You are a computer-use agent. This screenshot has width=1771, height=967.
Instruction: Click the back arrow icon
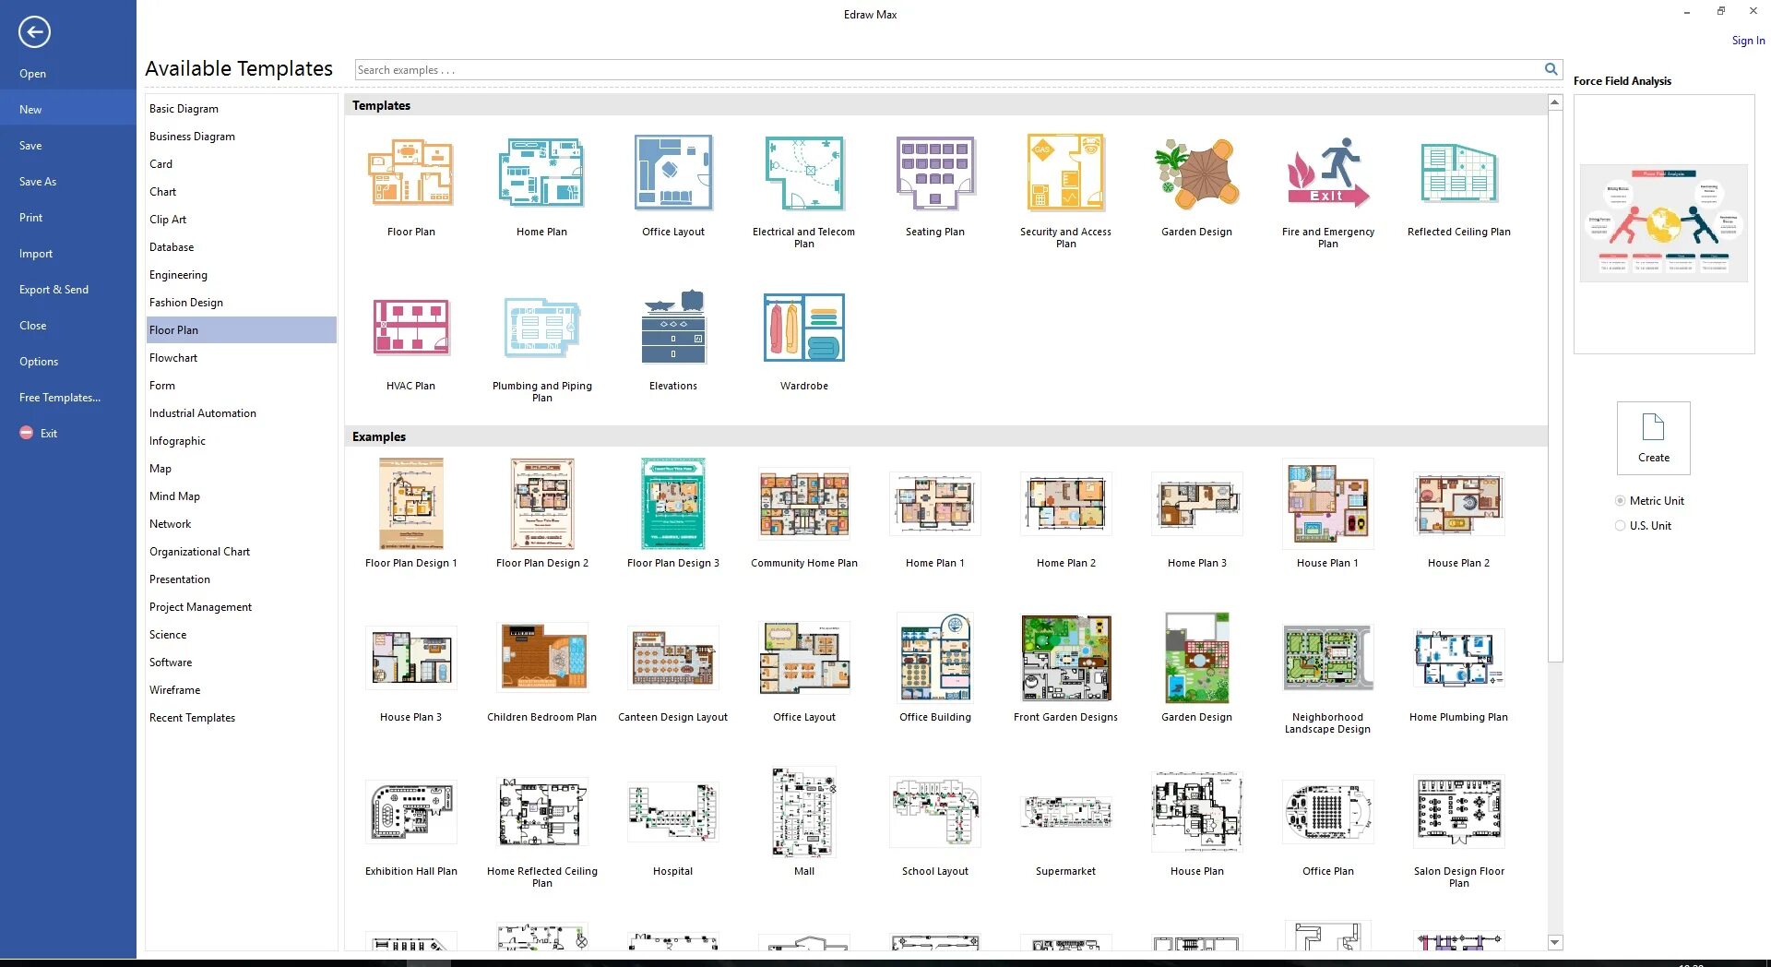(x=34, y=32)
